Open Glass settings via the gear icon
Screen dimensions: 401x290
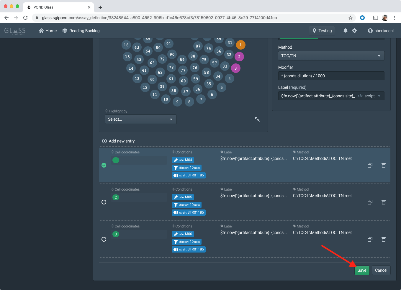(354, 30)
